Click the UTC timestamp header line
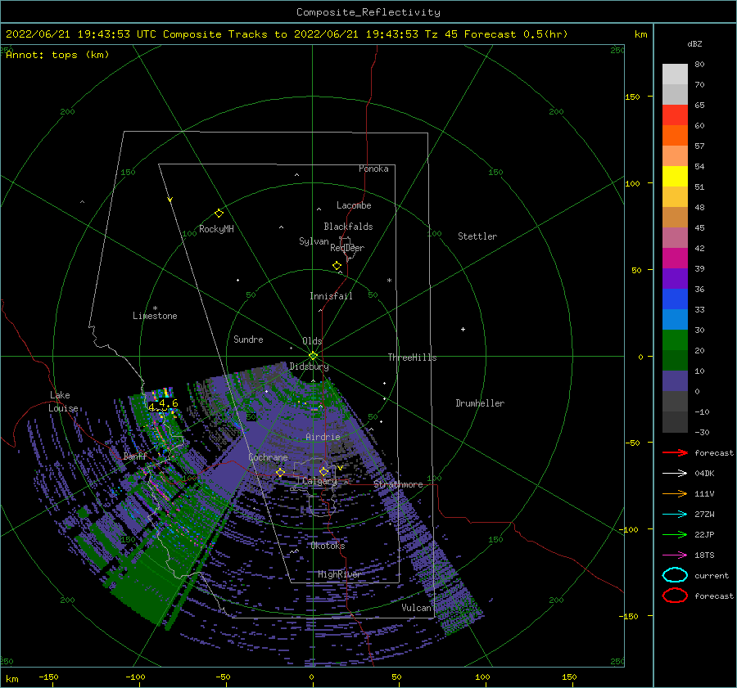The height and width of the screenshot is (688, 737). pos(287,34)
